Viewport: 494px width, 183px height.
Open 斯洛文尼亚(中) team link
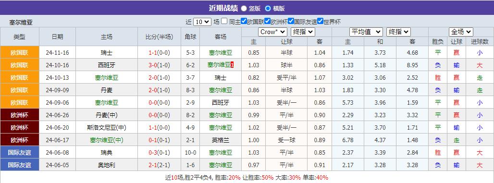[x=107, y=128]
